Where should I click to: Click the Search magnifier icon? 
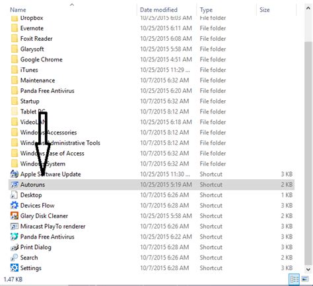15,258
